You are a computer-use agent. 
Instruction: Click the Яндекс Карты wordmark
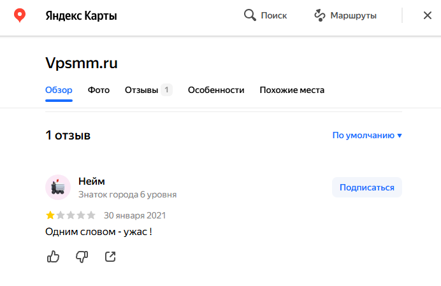pyautogui.click(x=81, y=15)
